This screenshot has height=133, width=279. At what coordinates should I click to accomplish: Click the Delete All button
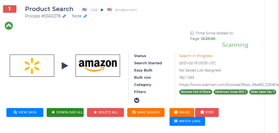(106, 112)
